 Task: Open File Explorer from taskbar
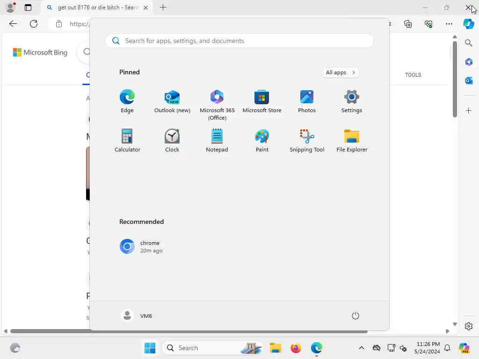coord(275,348)
